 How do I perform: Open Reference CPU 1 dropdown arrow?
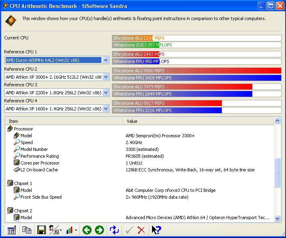[x=105, y=60]
